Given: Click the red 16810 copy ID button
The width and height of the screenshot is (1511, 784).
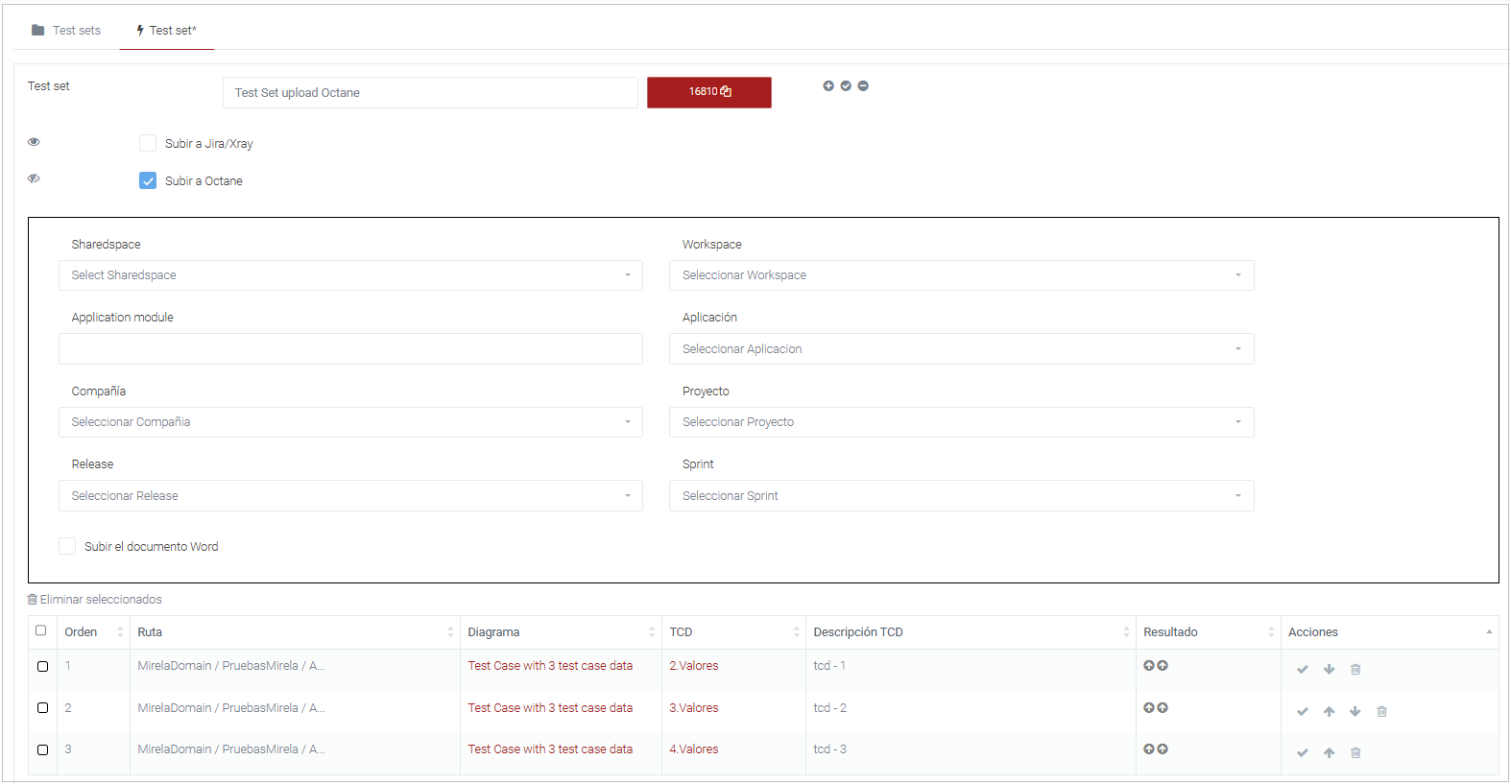Looking at the screenshot, I should pos(708,92).
